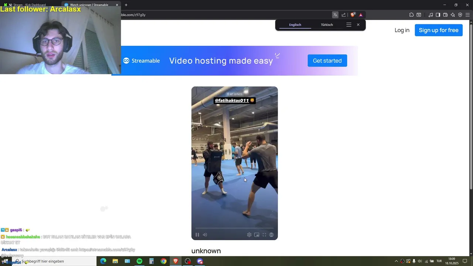The width and height of the screenshot is (473, 266).
Task: Open translate popup options menu
Action: (x=348, y=25)
